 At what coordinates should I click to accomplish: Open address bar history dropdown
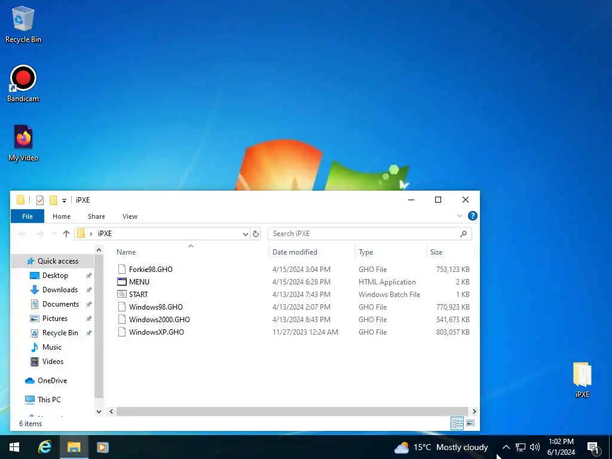click(245, 234)
